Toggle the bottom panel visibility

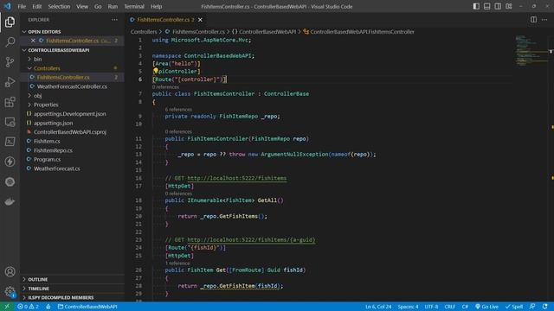486,6
